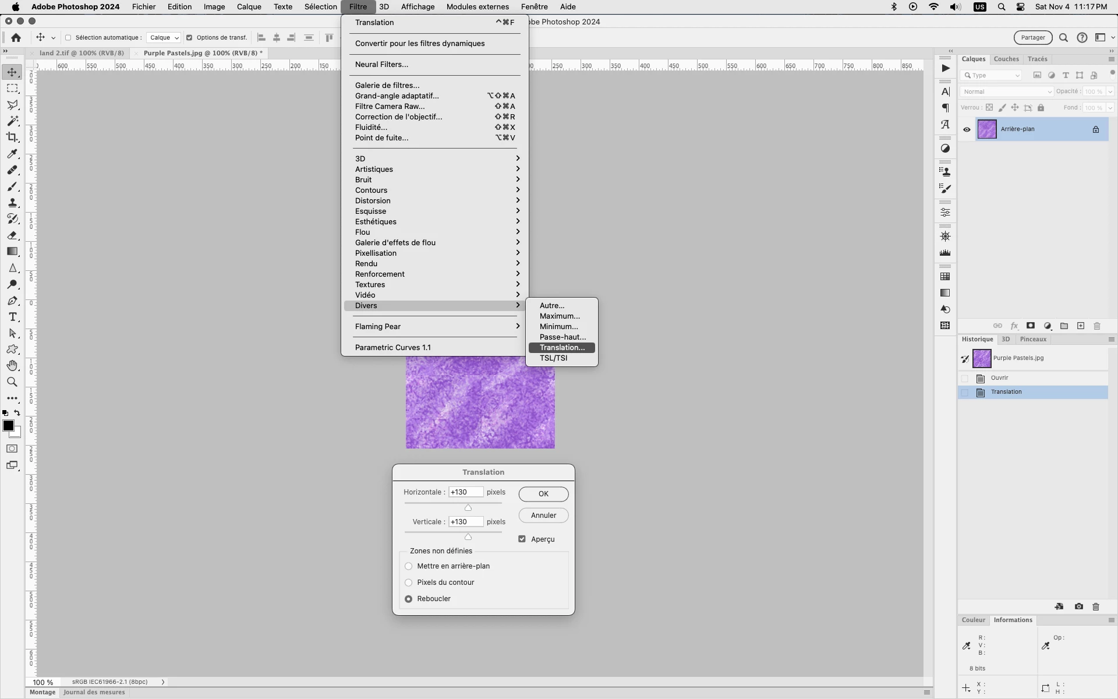Image resolution: width=1118 pixels, height=699 pixels.
Task: Click the delete layer trash icon
Action: [1097, 326]
